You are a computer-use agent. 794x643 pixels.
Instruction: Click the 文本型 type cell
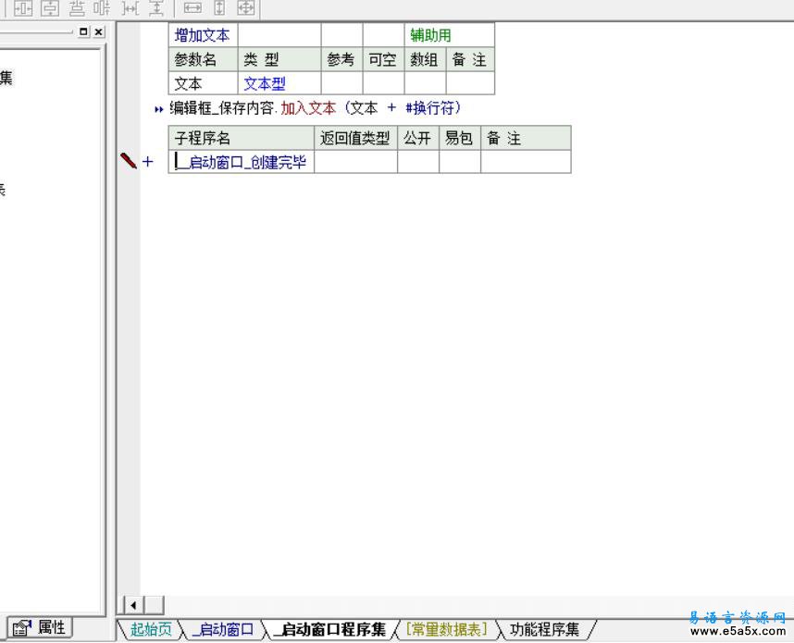pyautogui.click(x=279, y=83)
